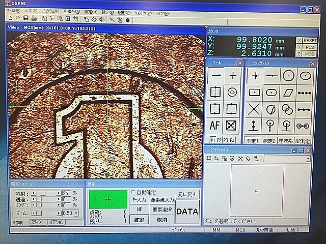
Task: Switch to the ステージ tab
Action: tap(38, 222)
